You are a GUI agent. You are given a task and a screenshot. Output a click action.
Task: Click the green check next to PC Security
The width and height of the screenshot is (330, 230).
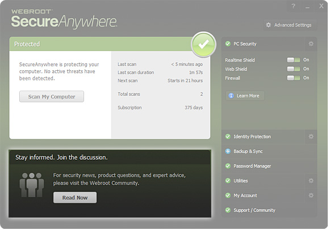(x=228, y=44)
